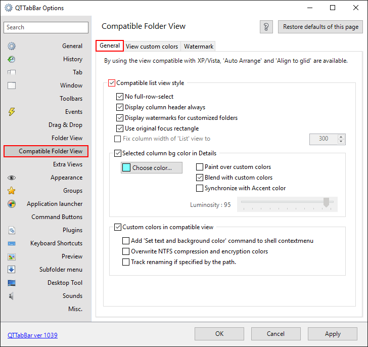The image size is (368, 347).
Task: Uncheck Blend with custom colors
Action: tap(200, 178)
